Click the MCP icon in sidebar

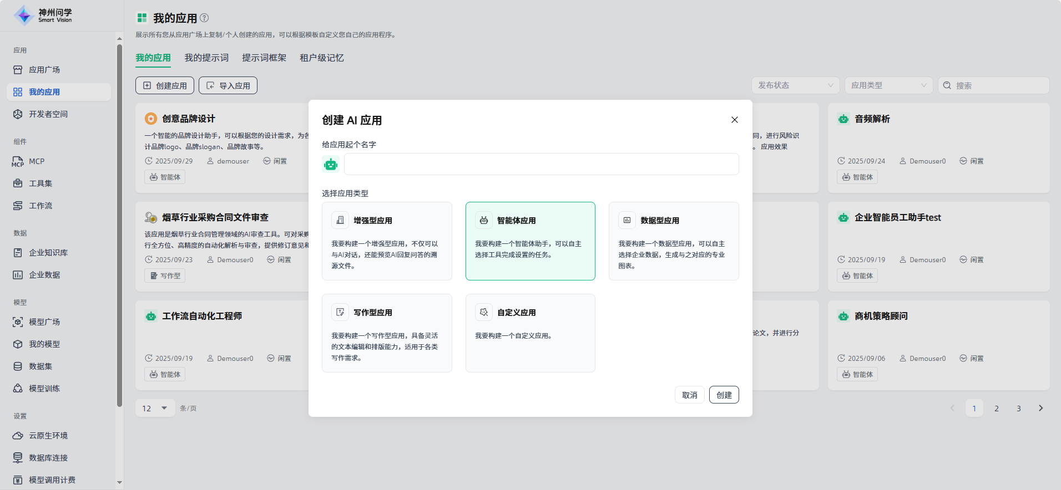(x=18, y=161)
